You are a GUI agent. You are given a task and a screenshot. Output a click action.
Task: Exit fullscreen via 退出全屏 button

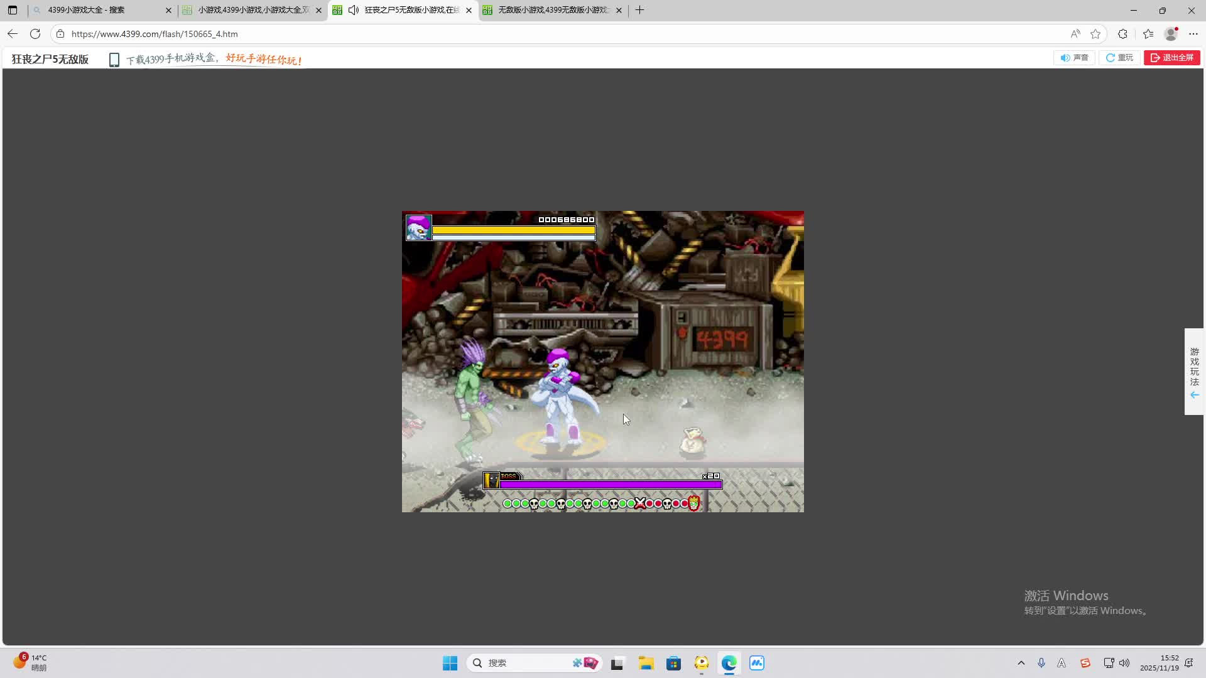click(x=1171, y=58)
